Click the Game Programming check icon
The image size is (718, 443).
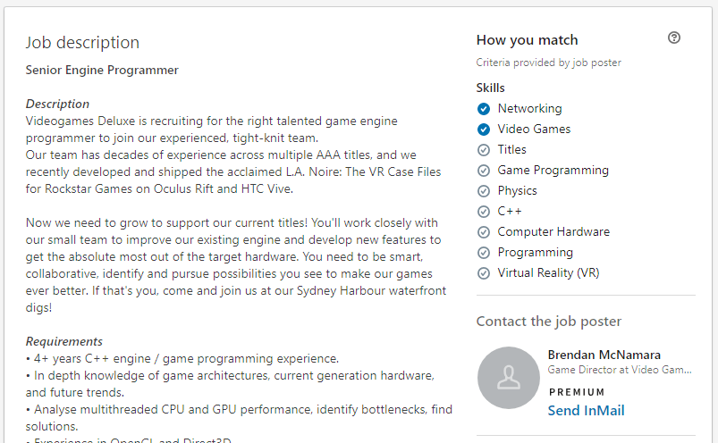pyautogui.click(x=484, y=171)
